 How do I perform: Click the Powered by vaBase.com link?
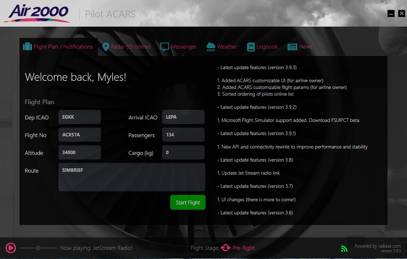tap(378, 246)
